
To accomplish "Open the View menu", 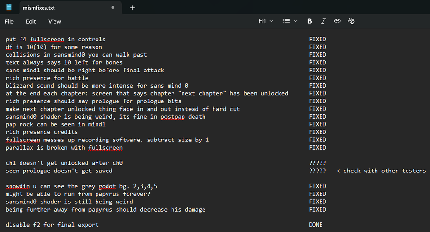I will click(54, 21).
